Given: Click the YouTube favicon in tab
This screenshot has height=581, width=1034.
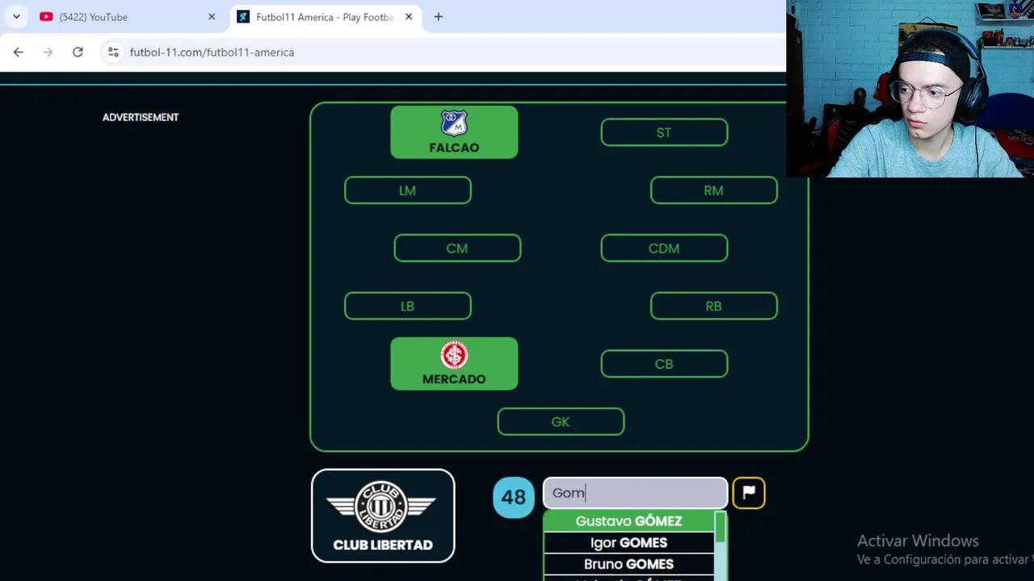Looking at the screenshot, I should tap(46, 17).
